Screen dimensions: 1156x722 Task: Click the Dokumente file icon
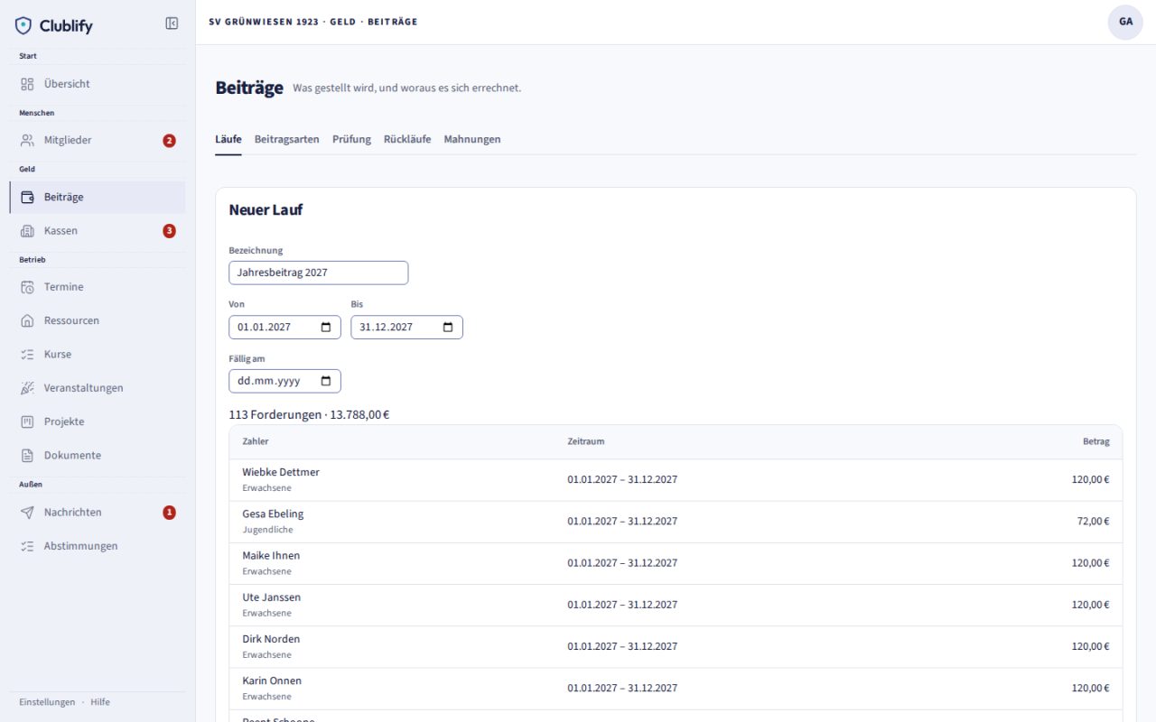point(27,456)
